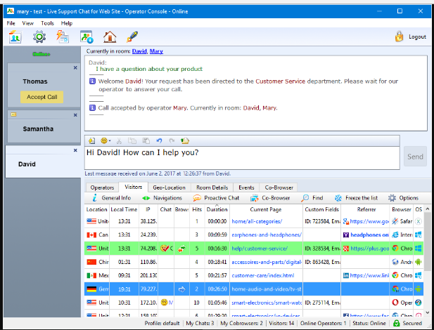
Task: Open the emoticon smiley dropdown
Action: [x=106, y=140]
